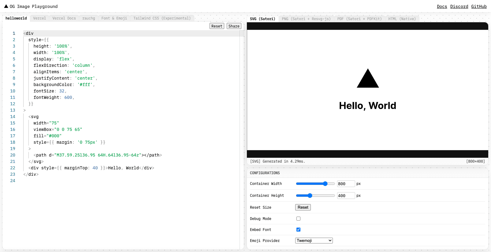
Task: Click the justifyContent: 'center' line
Action: [x=65, y=78]
